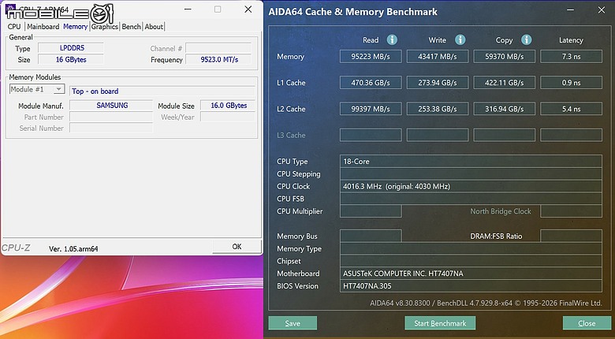The image size is (615, 339).
Task: Click empty Memory Bus field
Action: [371, 237]
